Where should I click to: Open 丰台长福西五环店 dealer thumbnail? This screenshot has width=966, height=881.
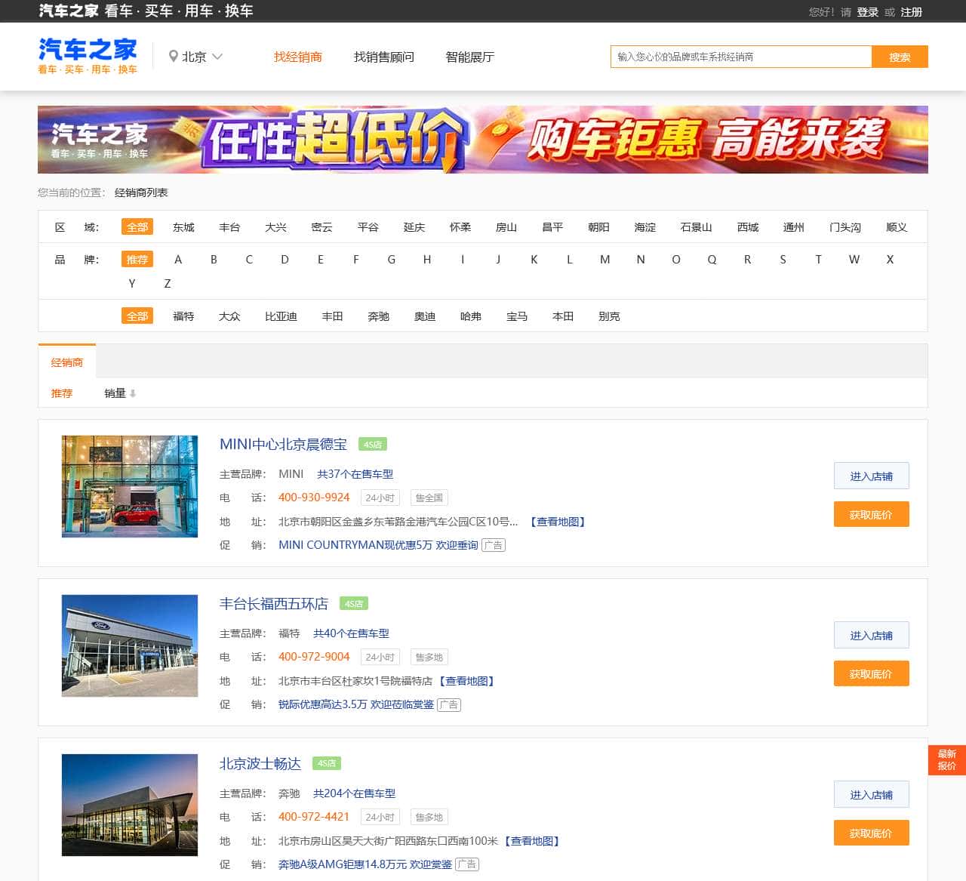130,645
